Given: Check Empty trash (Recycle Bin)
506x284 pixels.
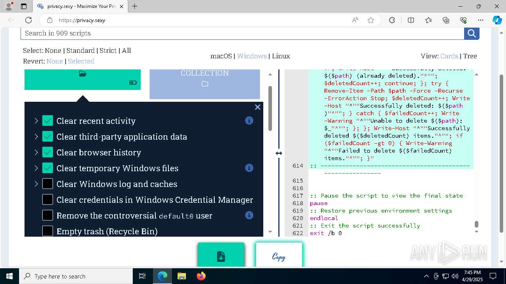Looking at the screenshot, I should pyautogui.click(x=47, y=231).
